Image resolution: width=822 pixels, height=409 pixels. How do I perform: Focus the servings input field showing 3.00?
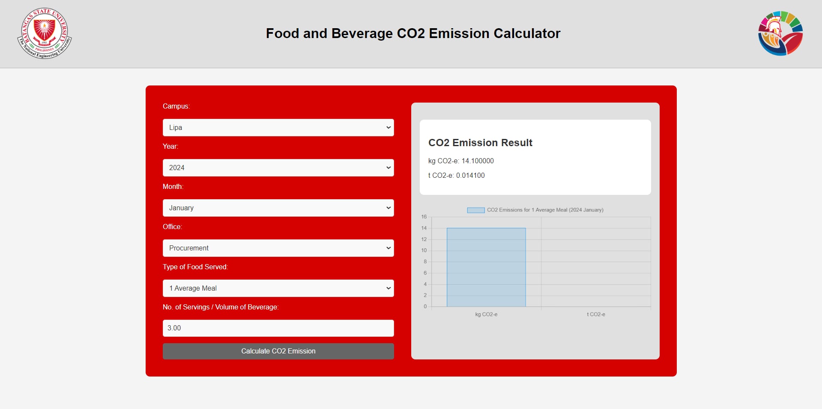278,328
